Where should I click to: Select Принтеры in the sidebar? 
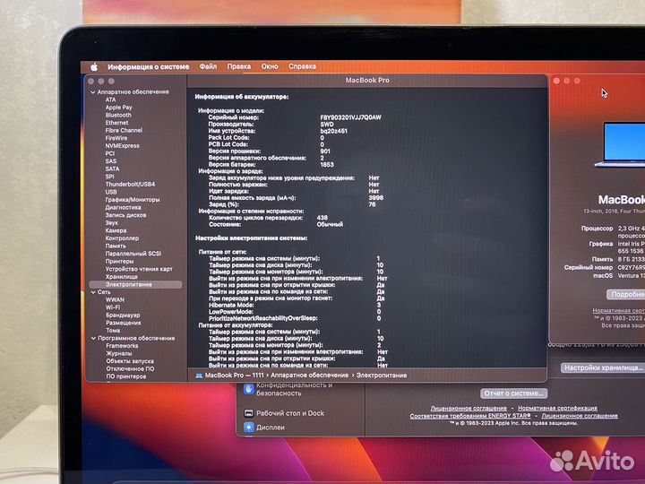click(119, 262)
